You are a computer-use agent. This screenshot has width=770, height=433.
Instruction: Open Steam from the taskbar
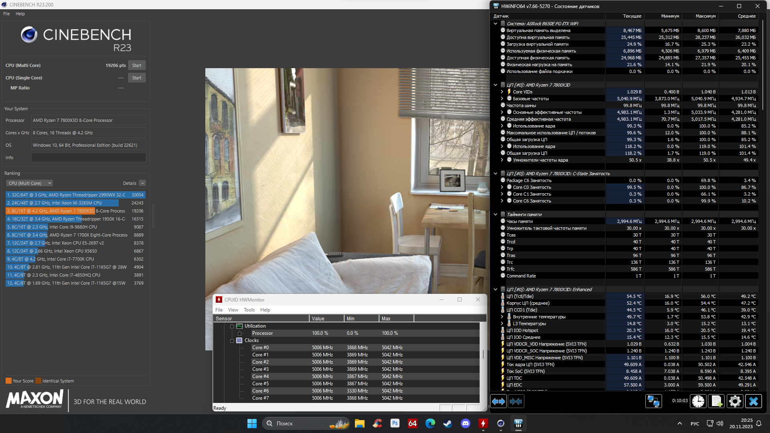click(x=447, y=423)
